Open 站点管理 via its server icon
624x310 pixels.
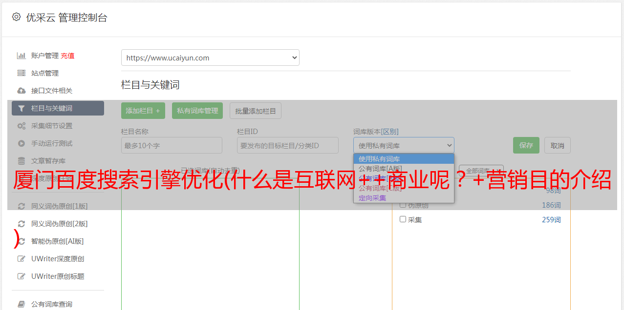click(22, 73)
